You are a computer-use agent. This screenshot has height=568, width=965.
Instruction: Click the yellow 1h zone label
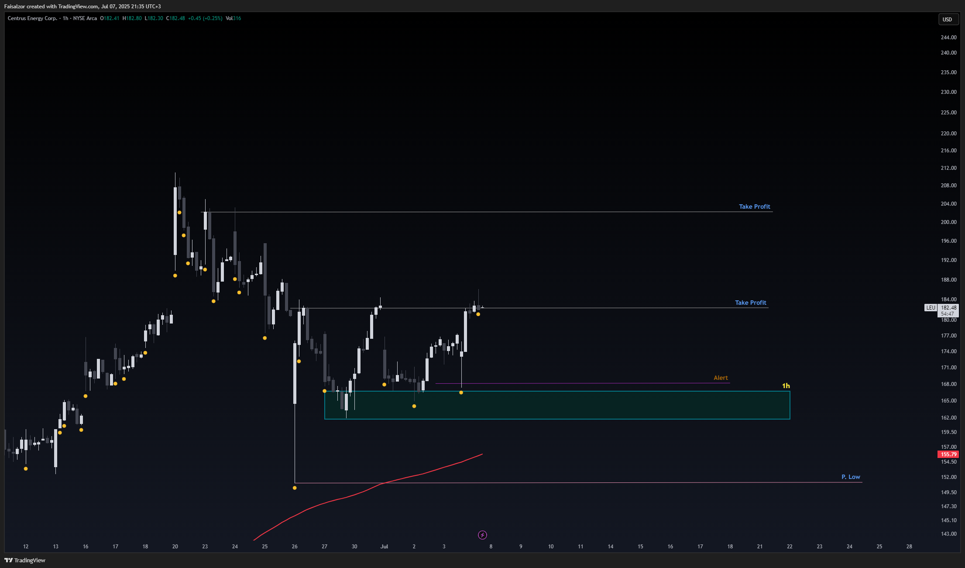(x=786, y=386)
